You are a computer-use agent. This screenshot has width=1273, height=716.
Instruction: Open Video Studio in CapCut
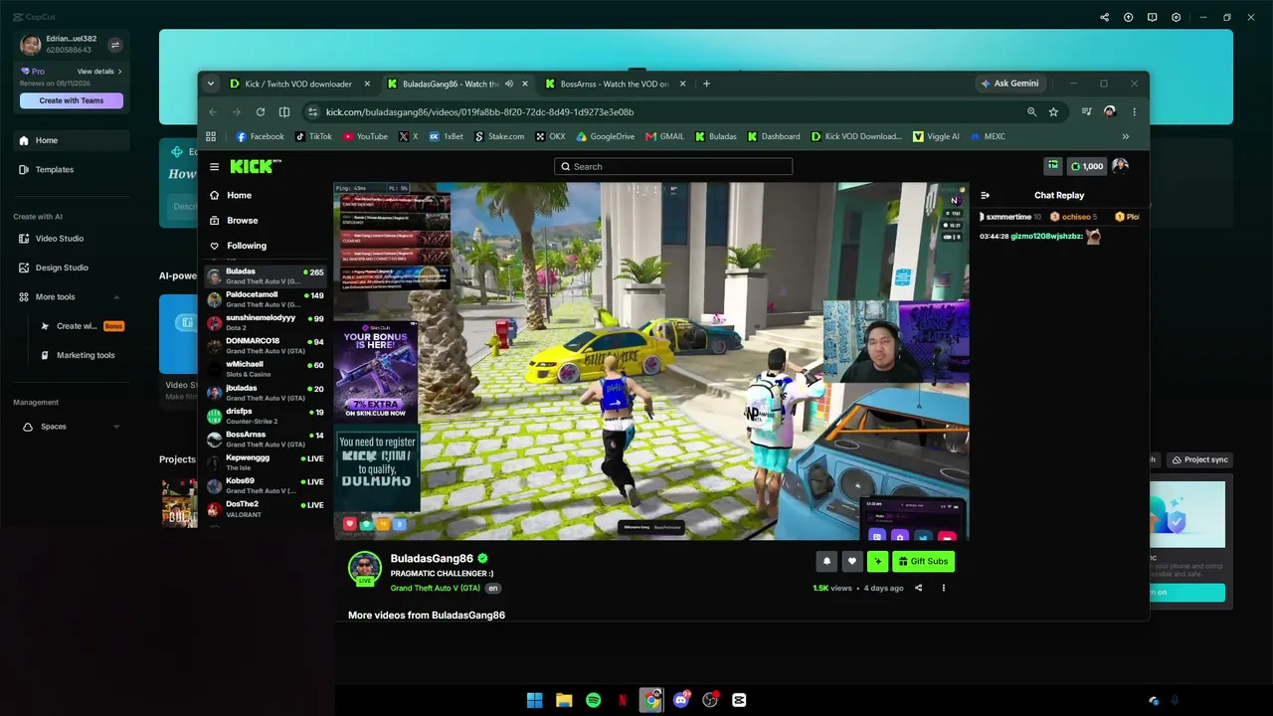coord(71,239)
